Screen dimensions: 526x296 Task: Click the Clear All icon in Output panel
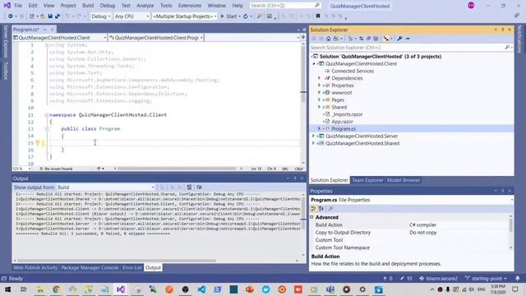[189, 187]
